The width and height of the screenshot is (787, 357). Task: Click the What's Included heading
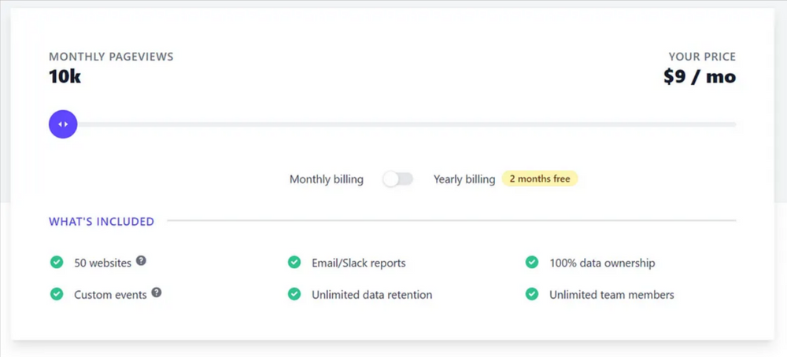[x=102, y=221]
